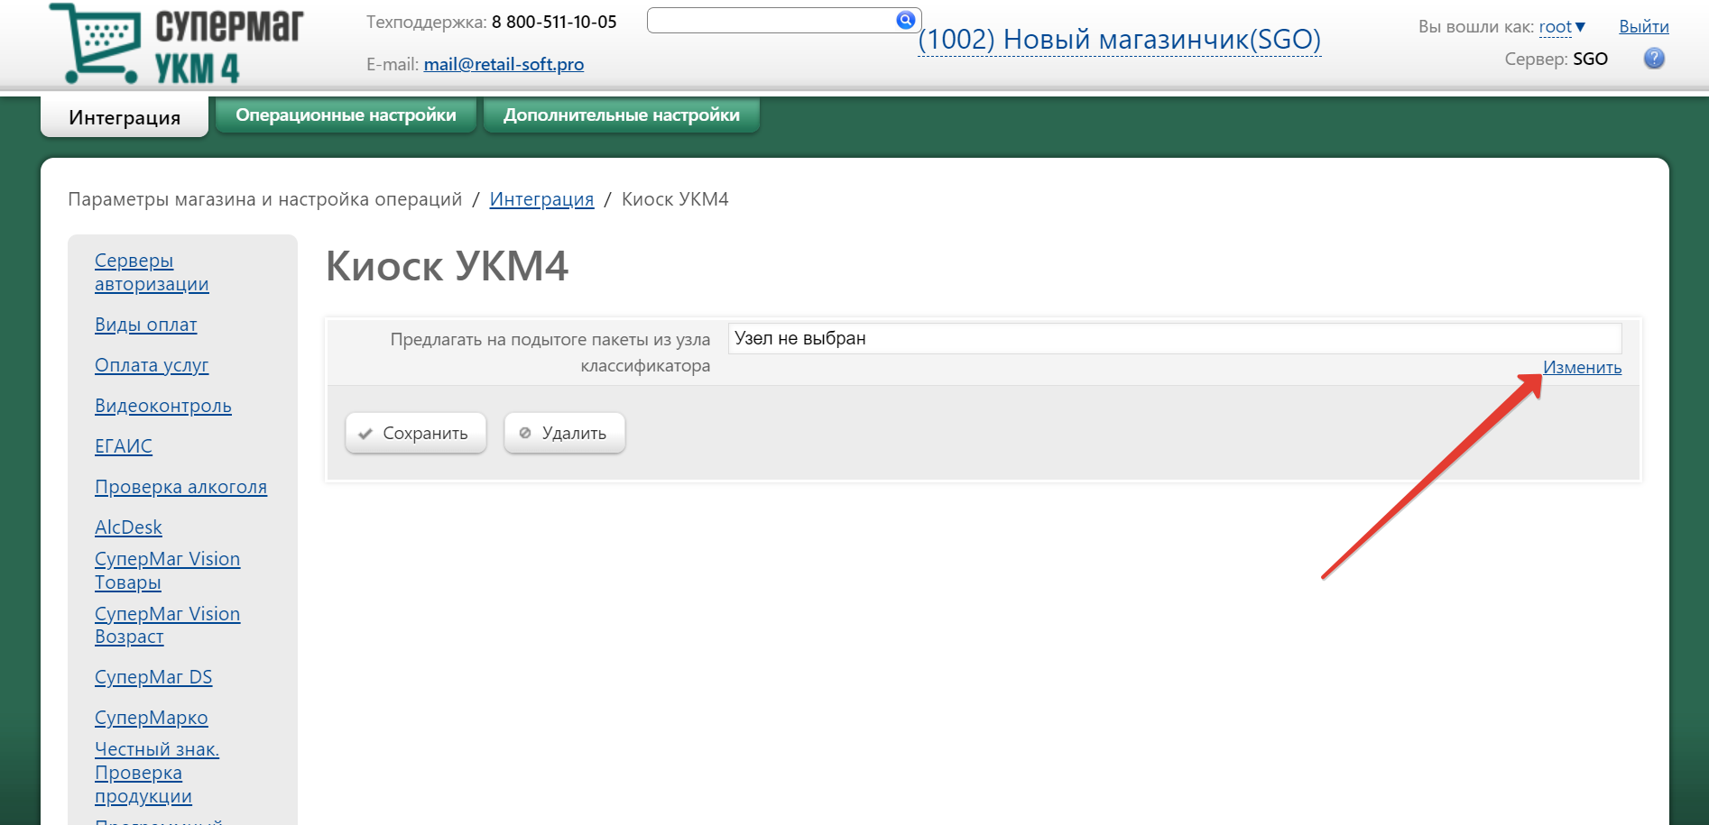The width and height of the screenshot is (1709, 825).
Task: Open Оплата услуг in the sidebar
Action: tap(152, 365)
